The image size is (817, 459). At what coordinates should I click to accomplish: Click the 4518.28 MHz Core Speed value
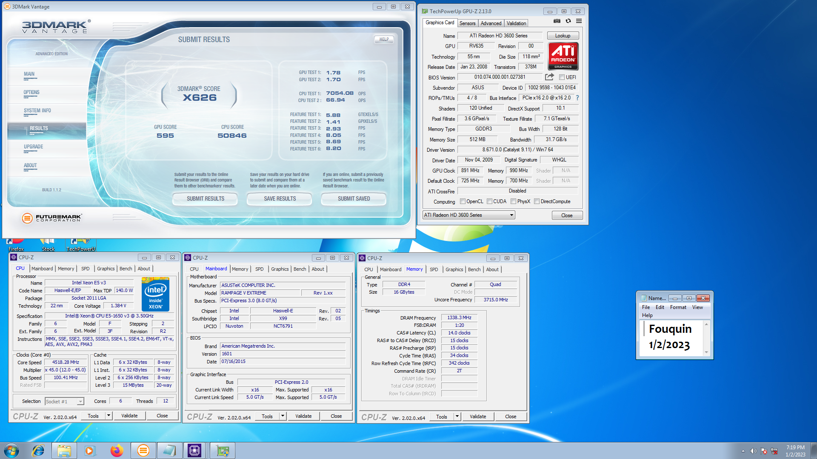(x=66, y=363)
